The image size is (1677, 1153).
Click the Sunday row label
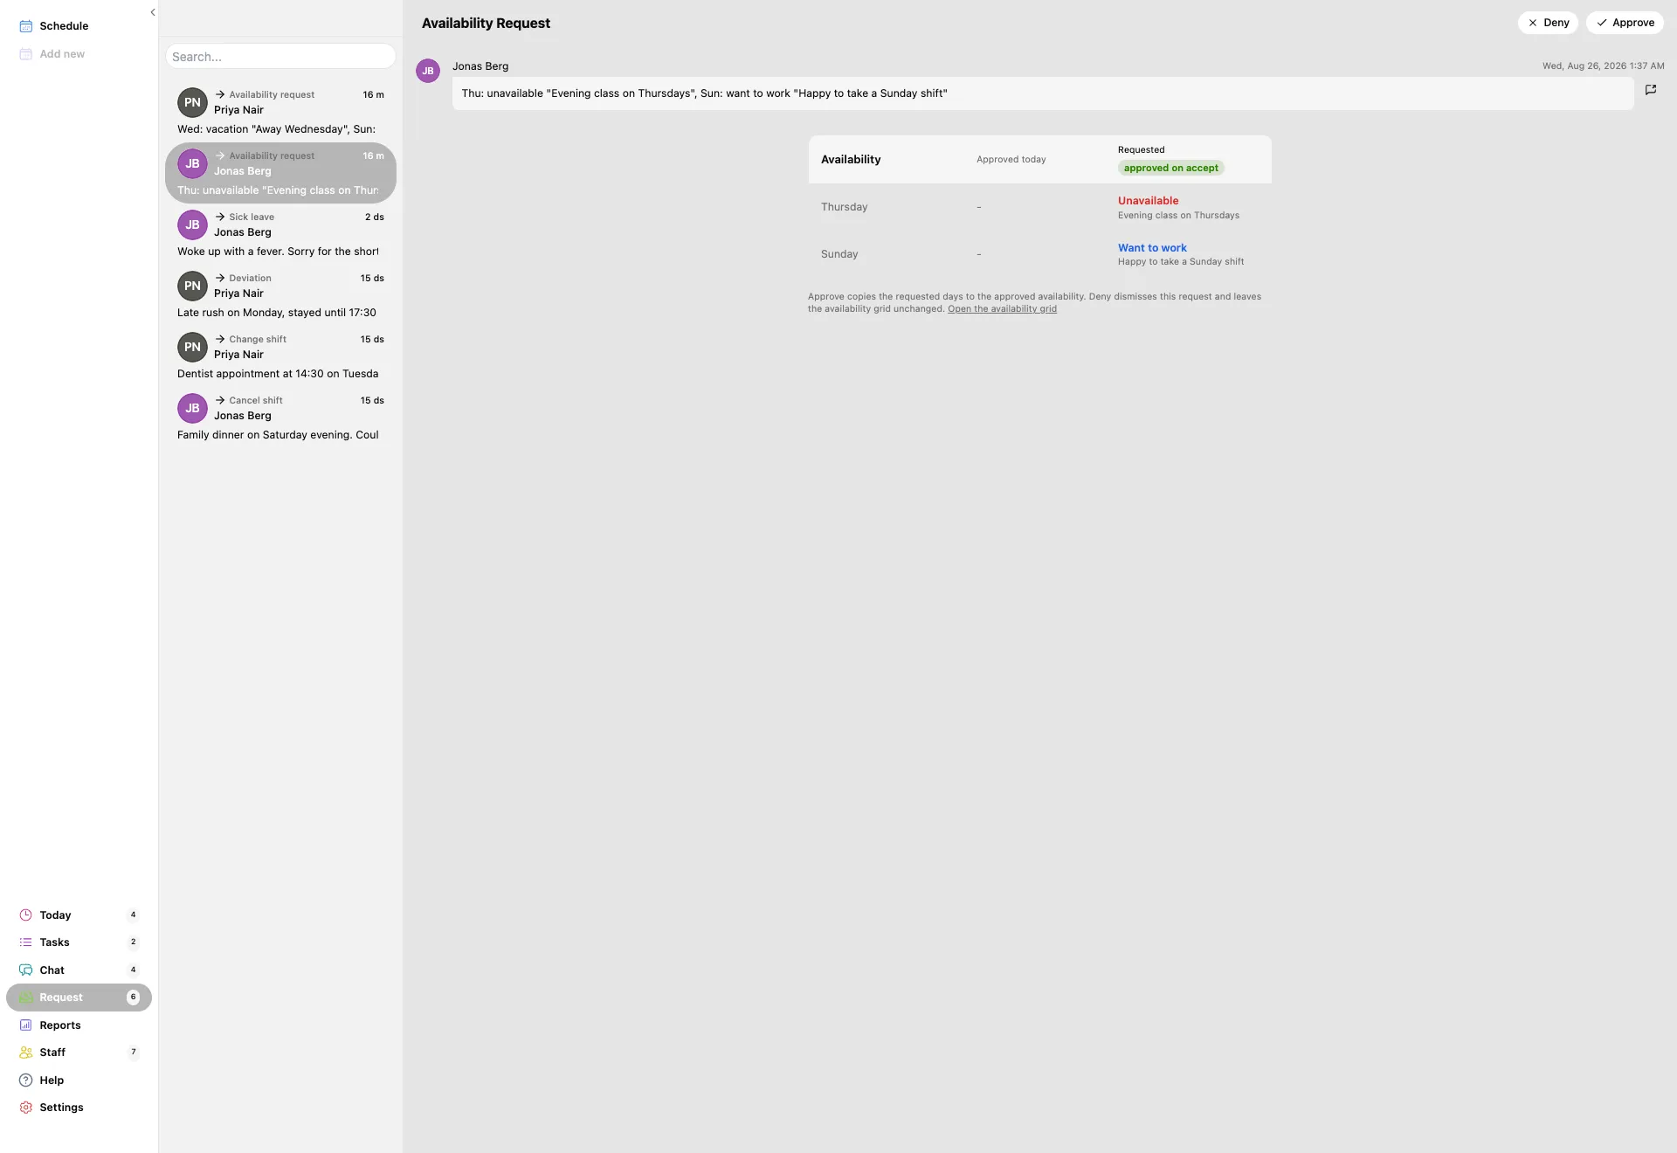(839, 254)
